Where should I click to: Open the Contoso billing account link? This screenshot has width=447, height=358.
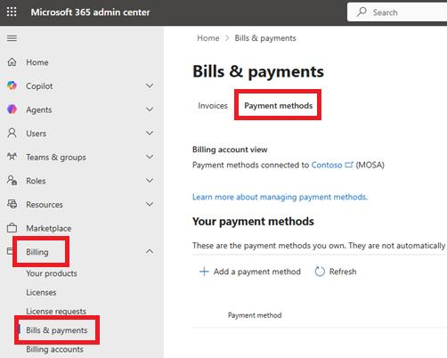coord(327,165)
